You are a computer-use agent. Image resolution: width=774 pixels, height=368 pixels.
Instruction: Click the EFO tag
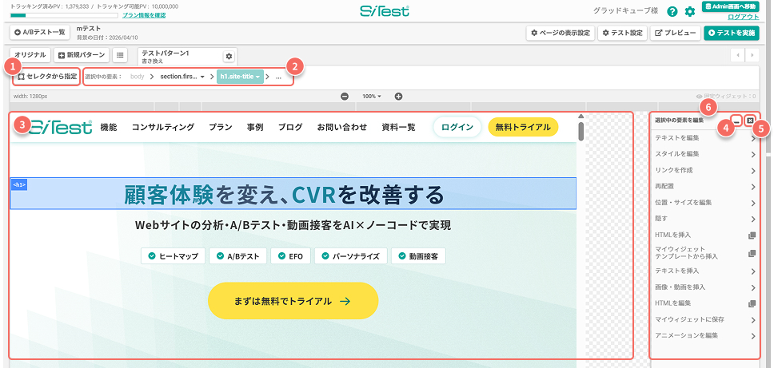tap(290, 256)
